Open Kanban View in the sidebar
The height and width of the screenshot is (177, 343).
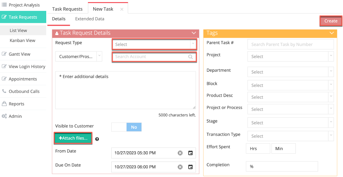click(23, 41)
